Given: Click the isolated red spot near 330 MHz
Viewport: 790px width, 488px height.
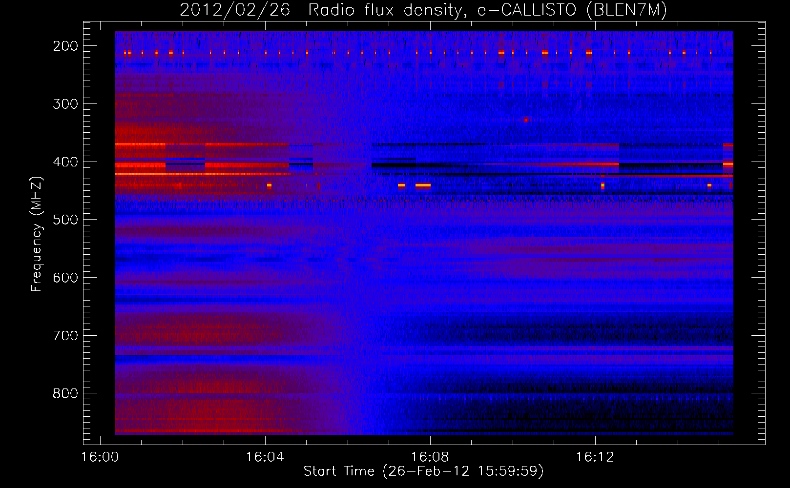Looking at the screenshot, I should [x=526, y=120].
